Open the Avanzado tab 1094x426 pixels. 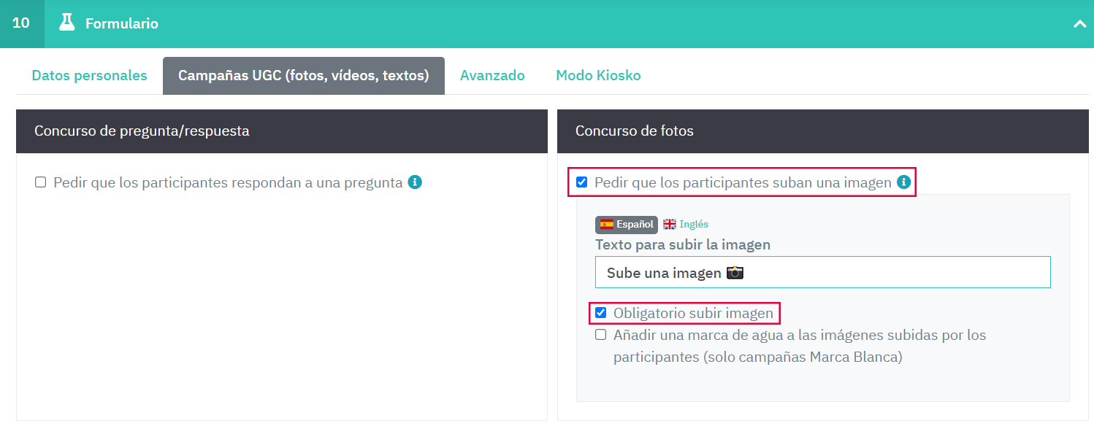coord(492,75)
